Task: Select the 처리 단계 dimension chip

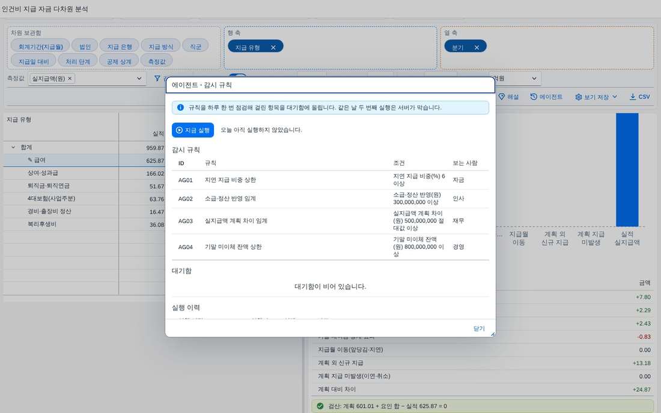Action: point(78,61)
